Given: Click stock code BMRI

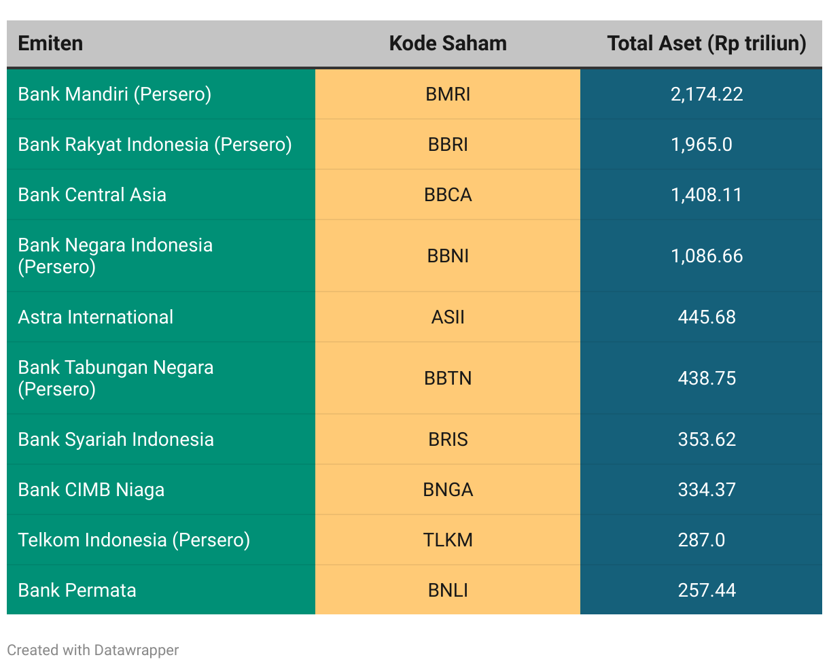Looking at the screenshot, I should pos(448,94).
